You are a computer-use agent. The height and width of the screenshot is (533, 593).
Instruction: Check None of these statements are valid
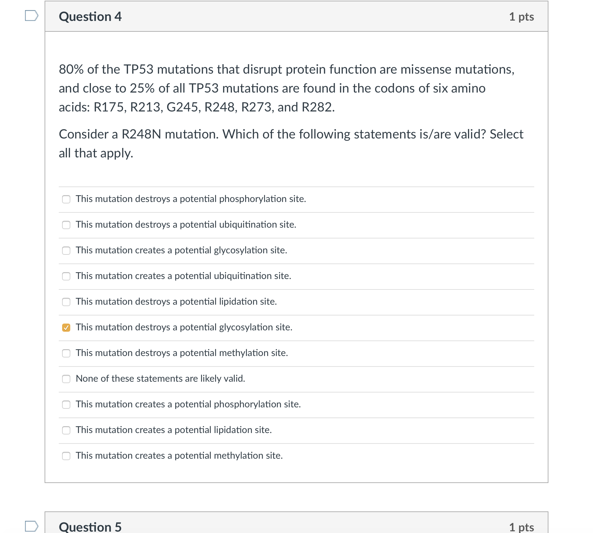click(66, 379)
